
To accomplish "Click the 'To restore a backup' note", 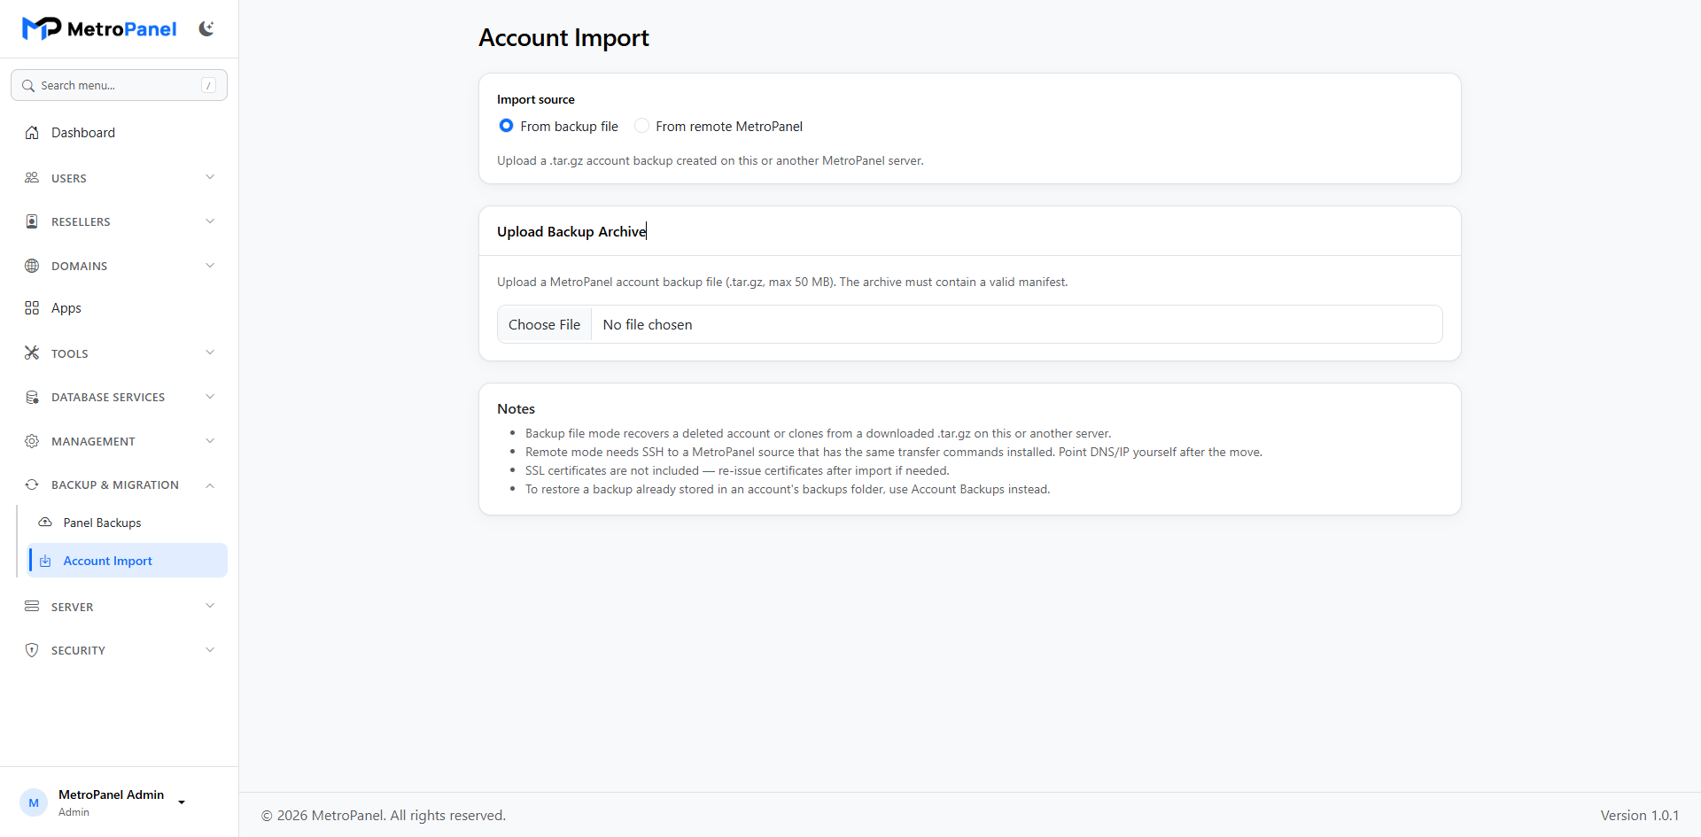I will tap(788, 489).
